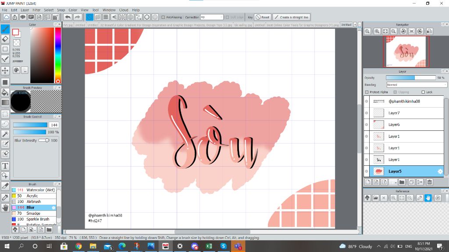The image size is (449, 252).
Task: Toggle the Soft edge checkbox
Action: tap(228, 17)
